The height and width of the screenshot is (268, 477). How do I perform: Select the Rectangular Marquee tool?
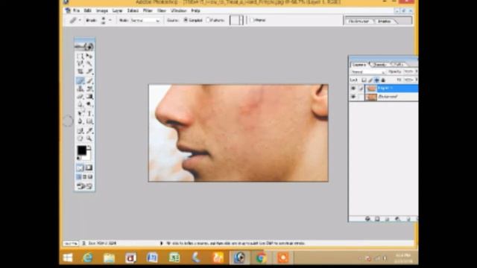[80, 57]
